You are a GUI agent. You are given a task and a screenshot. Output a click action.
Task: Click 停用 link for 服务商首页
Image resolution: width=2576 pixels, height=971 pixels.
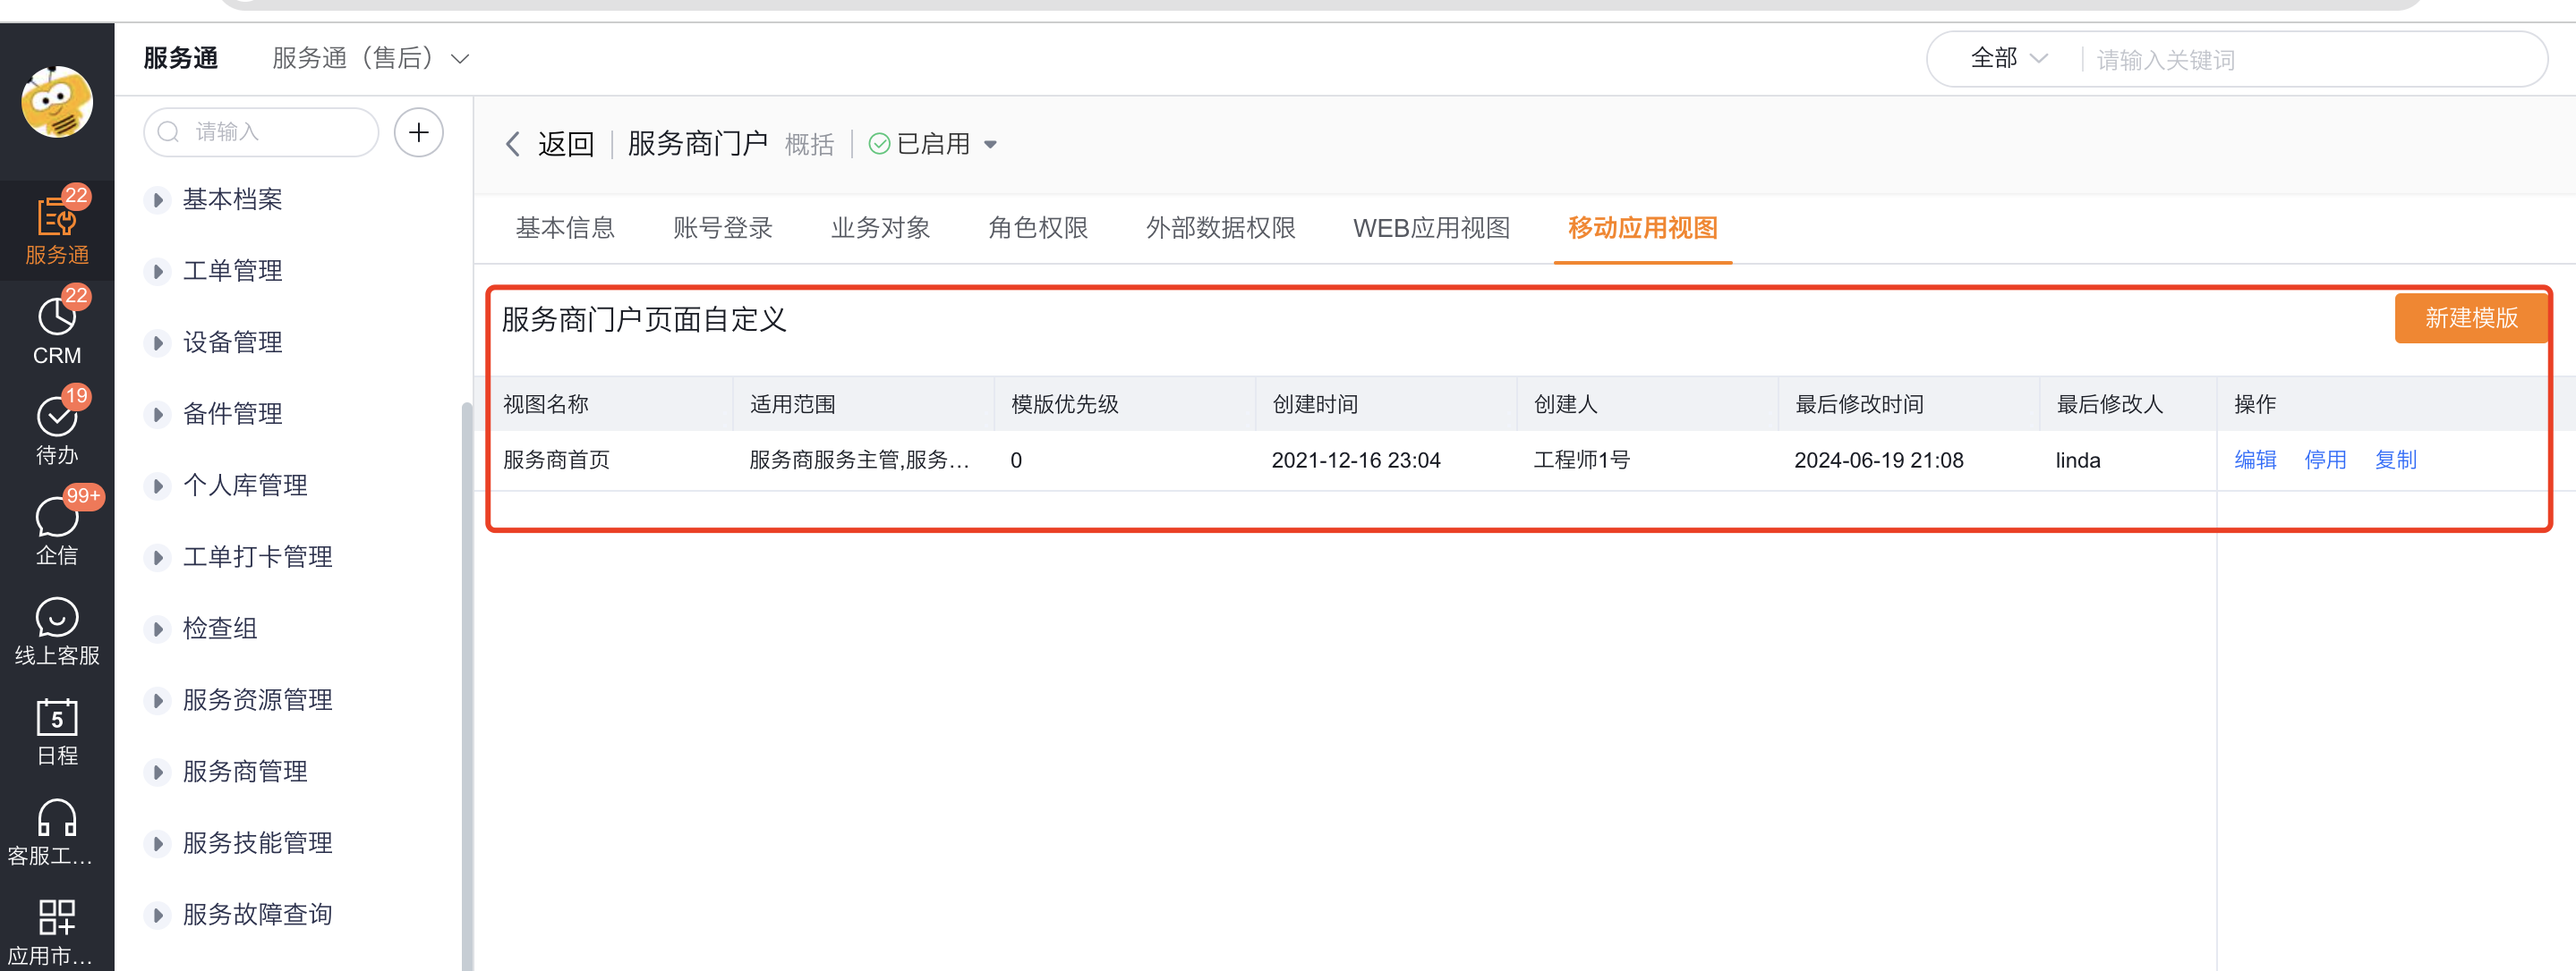[x=2325, y=460]
